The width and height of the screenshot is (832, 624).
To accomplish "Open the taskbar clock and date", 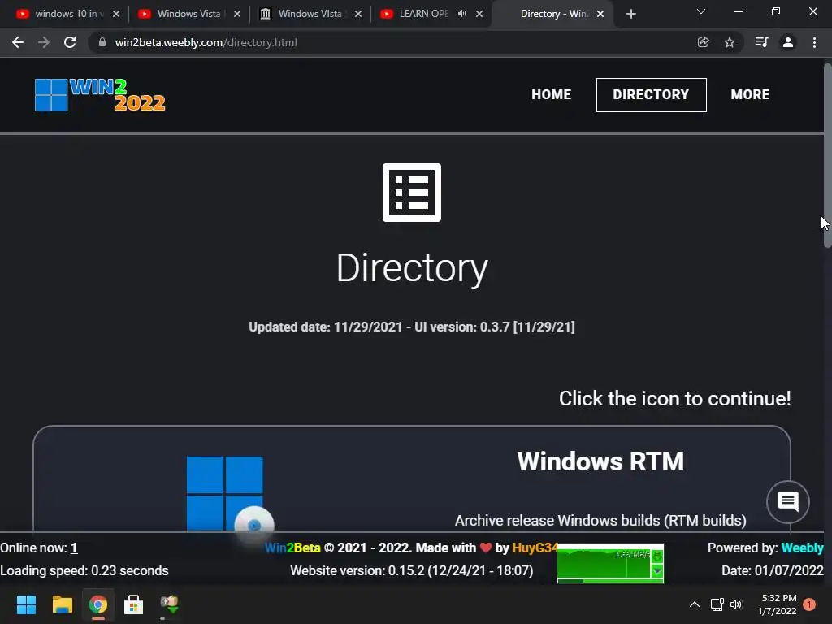I will [x=778, y=604].
